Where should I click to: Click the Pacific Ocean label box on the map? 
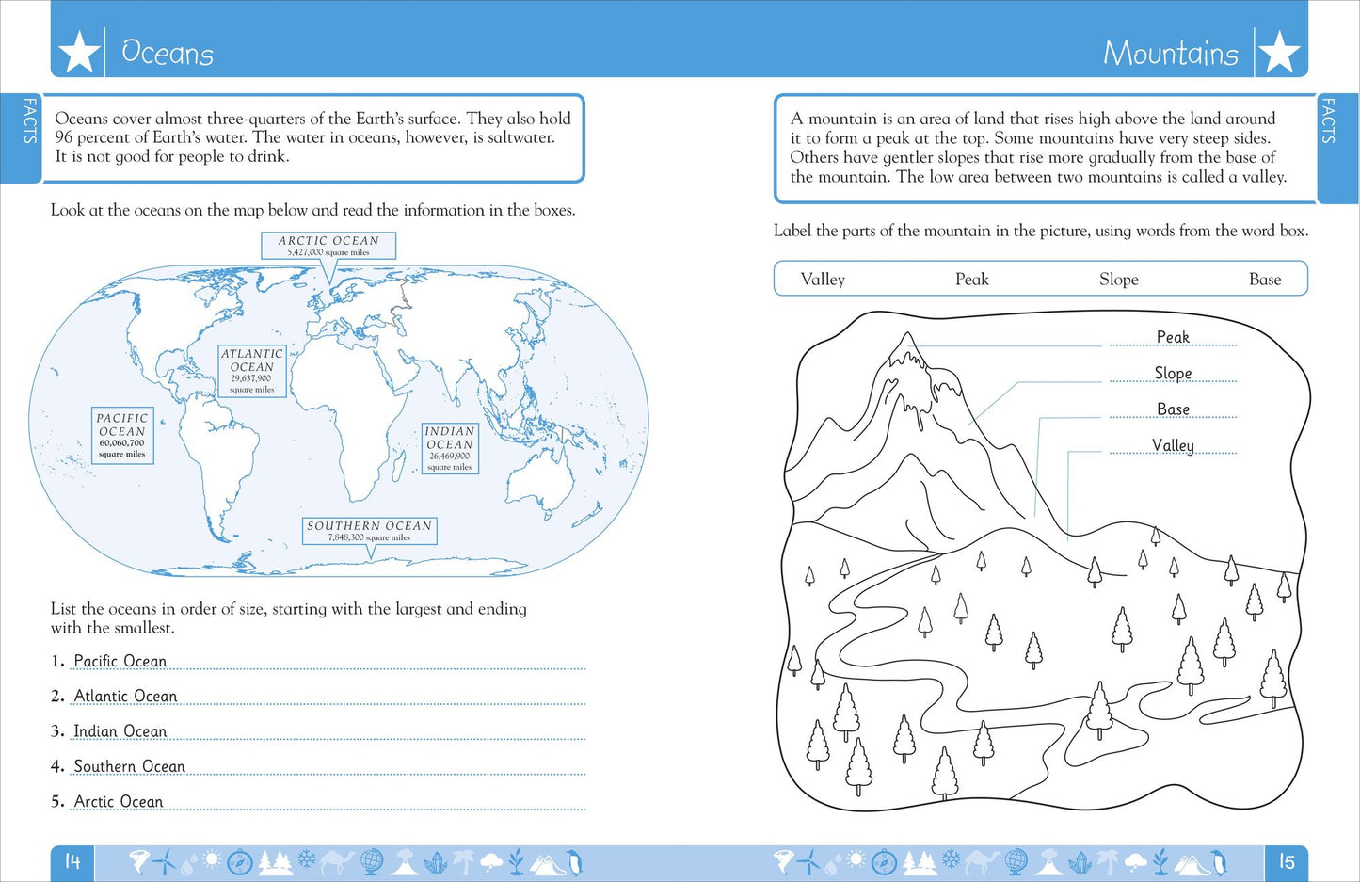click(x=122, y=435)
